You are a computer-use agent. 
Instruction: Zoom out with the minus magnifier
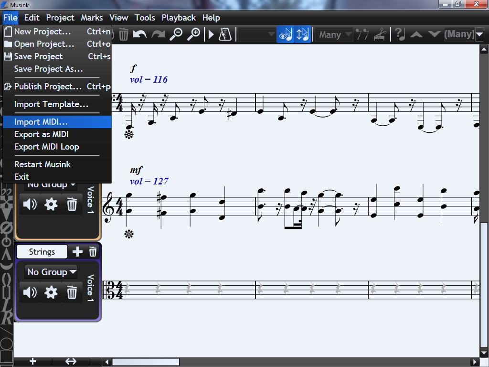[176, 34]
